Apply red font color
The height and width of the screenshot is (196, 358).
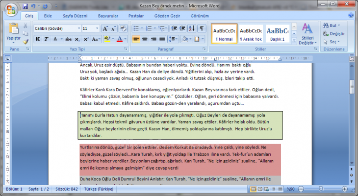[119, 39]
